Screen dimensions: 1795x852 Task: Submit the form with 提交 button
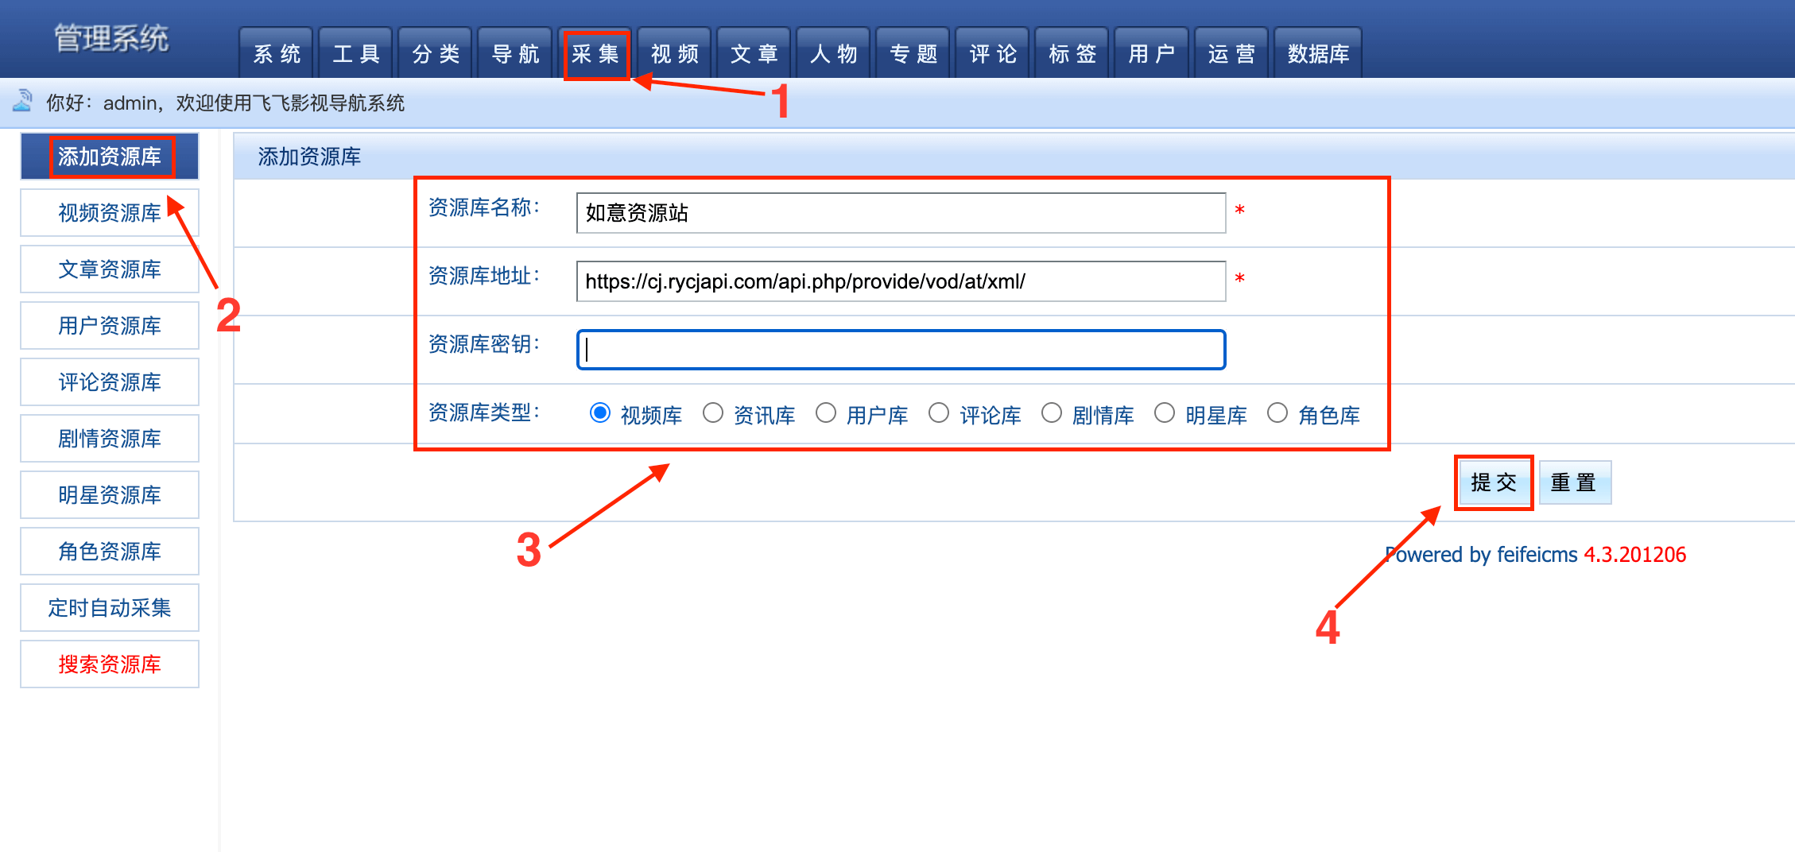click(1494, 482)
